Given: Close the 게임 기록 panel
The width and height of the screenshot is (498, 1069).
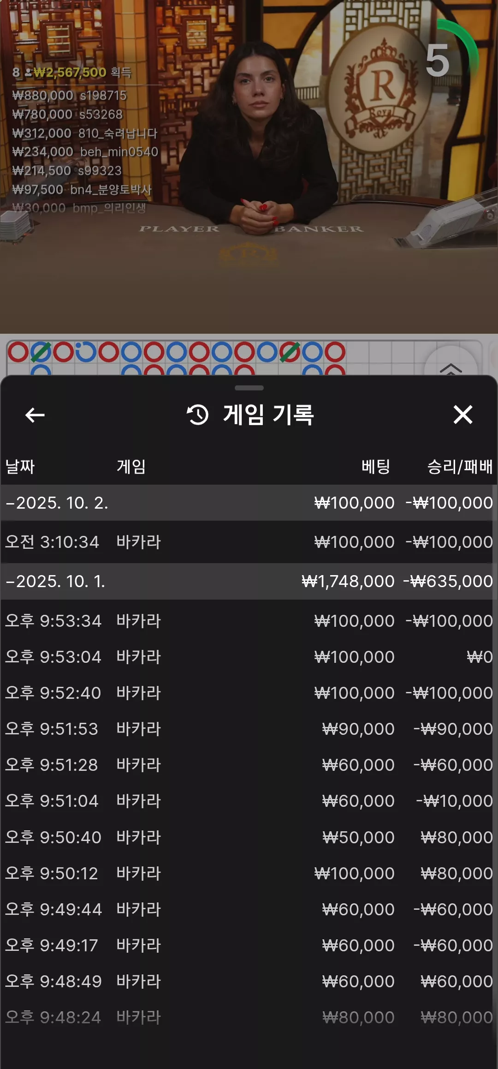Looking at the screenshot, I should [x=462, y=414].
